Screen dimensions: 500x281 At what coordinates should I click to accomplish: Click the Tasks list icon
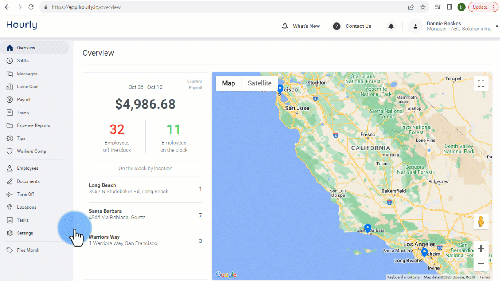click(x=10, y=220)
